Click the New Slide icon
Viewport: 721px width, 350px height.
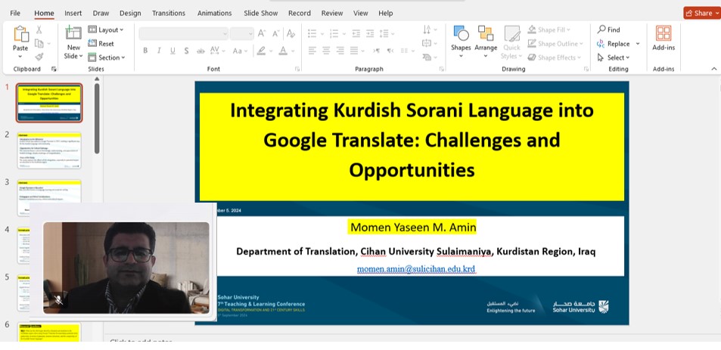tap(73, 33)
